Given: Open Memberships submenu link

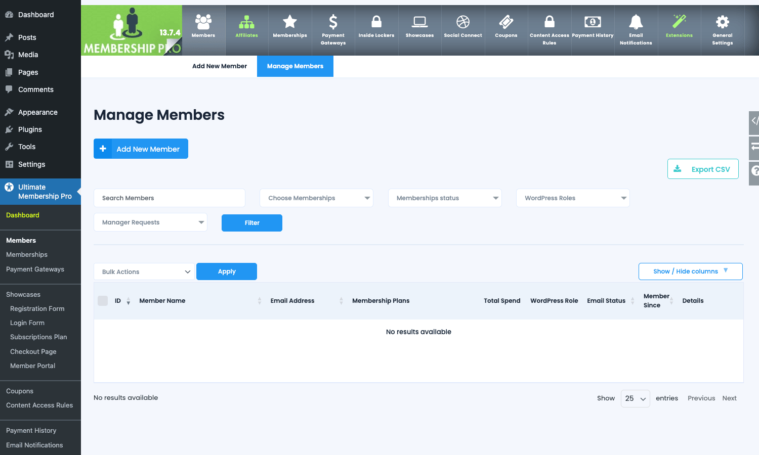Looking at the screenshot, I should coord(27,255).
